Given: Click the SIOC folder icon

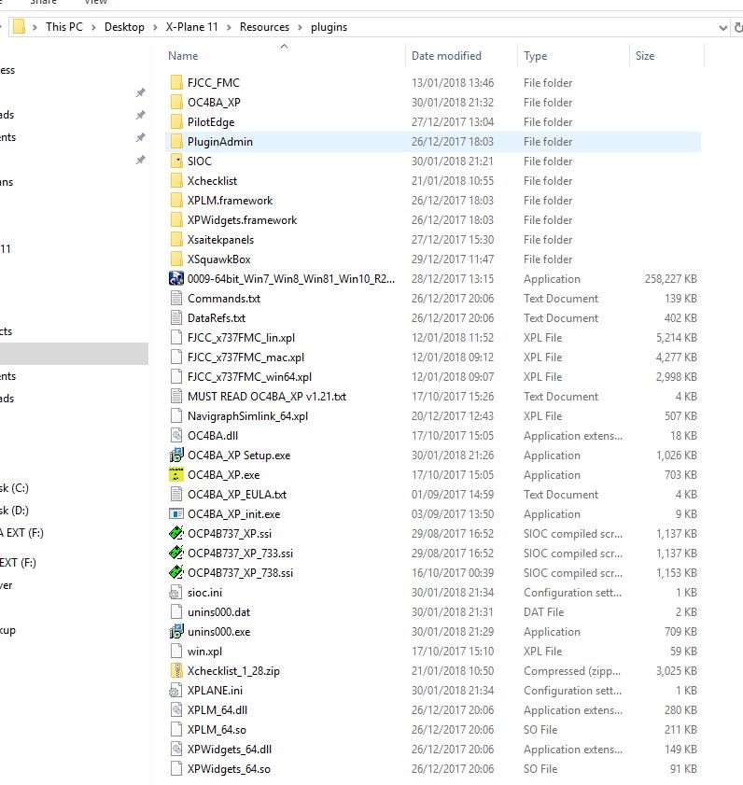Looking at the screenshot, I should [x=176, y=161].
